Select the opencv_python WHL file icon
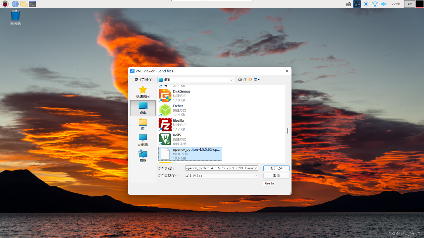This screenshot has height=238, width=424. pyautogui.click(x=165, y=154)
